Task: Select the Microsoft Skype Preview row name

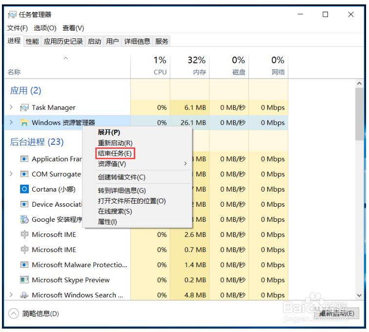Action: (x=71, y=280)
